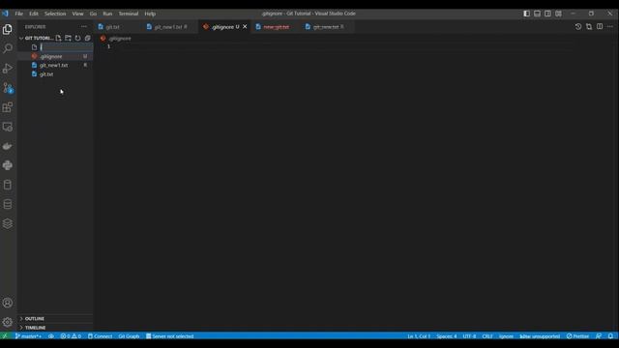Split the editor to the right
Viewport: 619px width, 348px height.
[x=600, y=26]
